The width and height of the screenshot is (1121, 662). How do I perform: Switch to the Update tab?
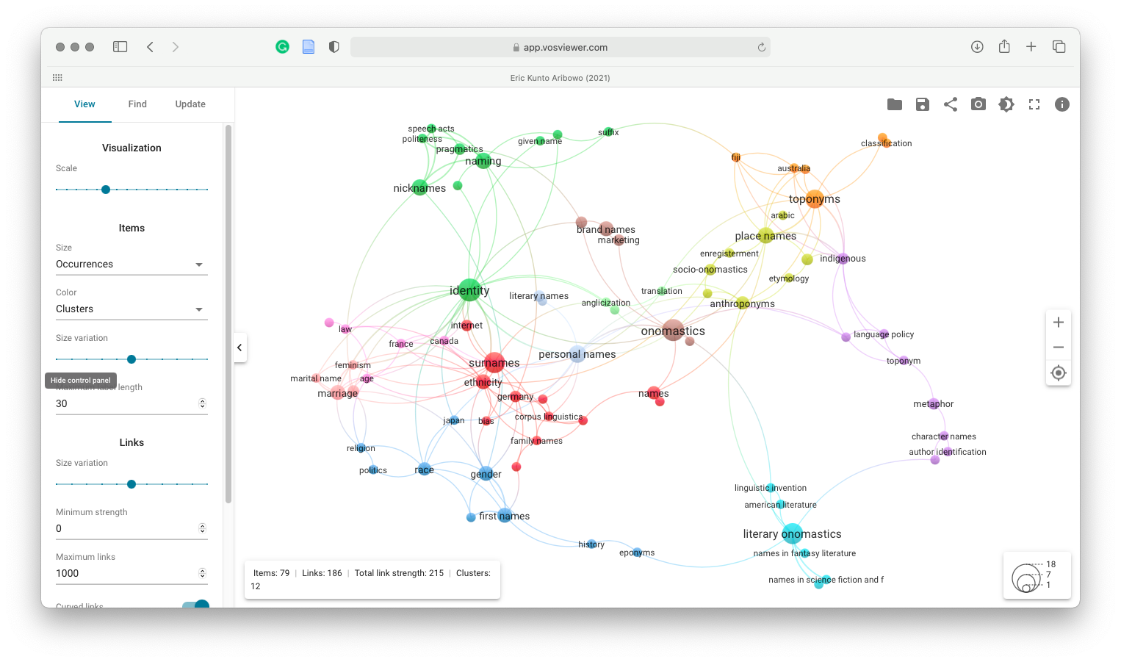pyautogui.click(x=190, y=104)
